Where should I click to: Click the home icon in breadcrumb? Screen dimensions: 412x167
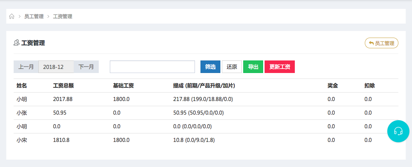[x=12, y=17]
